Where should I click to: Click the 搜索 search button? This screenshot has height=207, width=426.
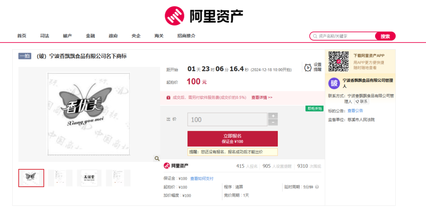[385, 36]
